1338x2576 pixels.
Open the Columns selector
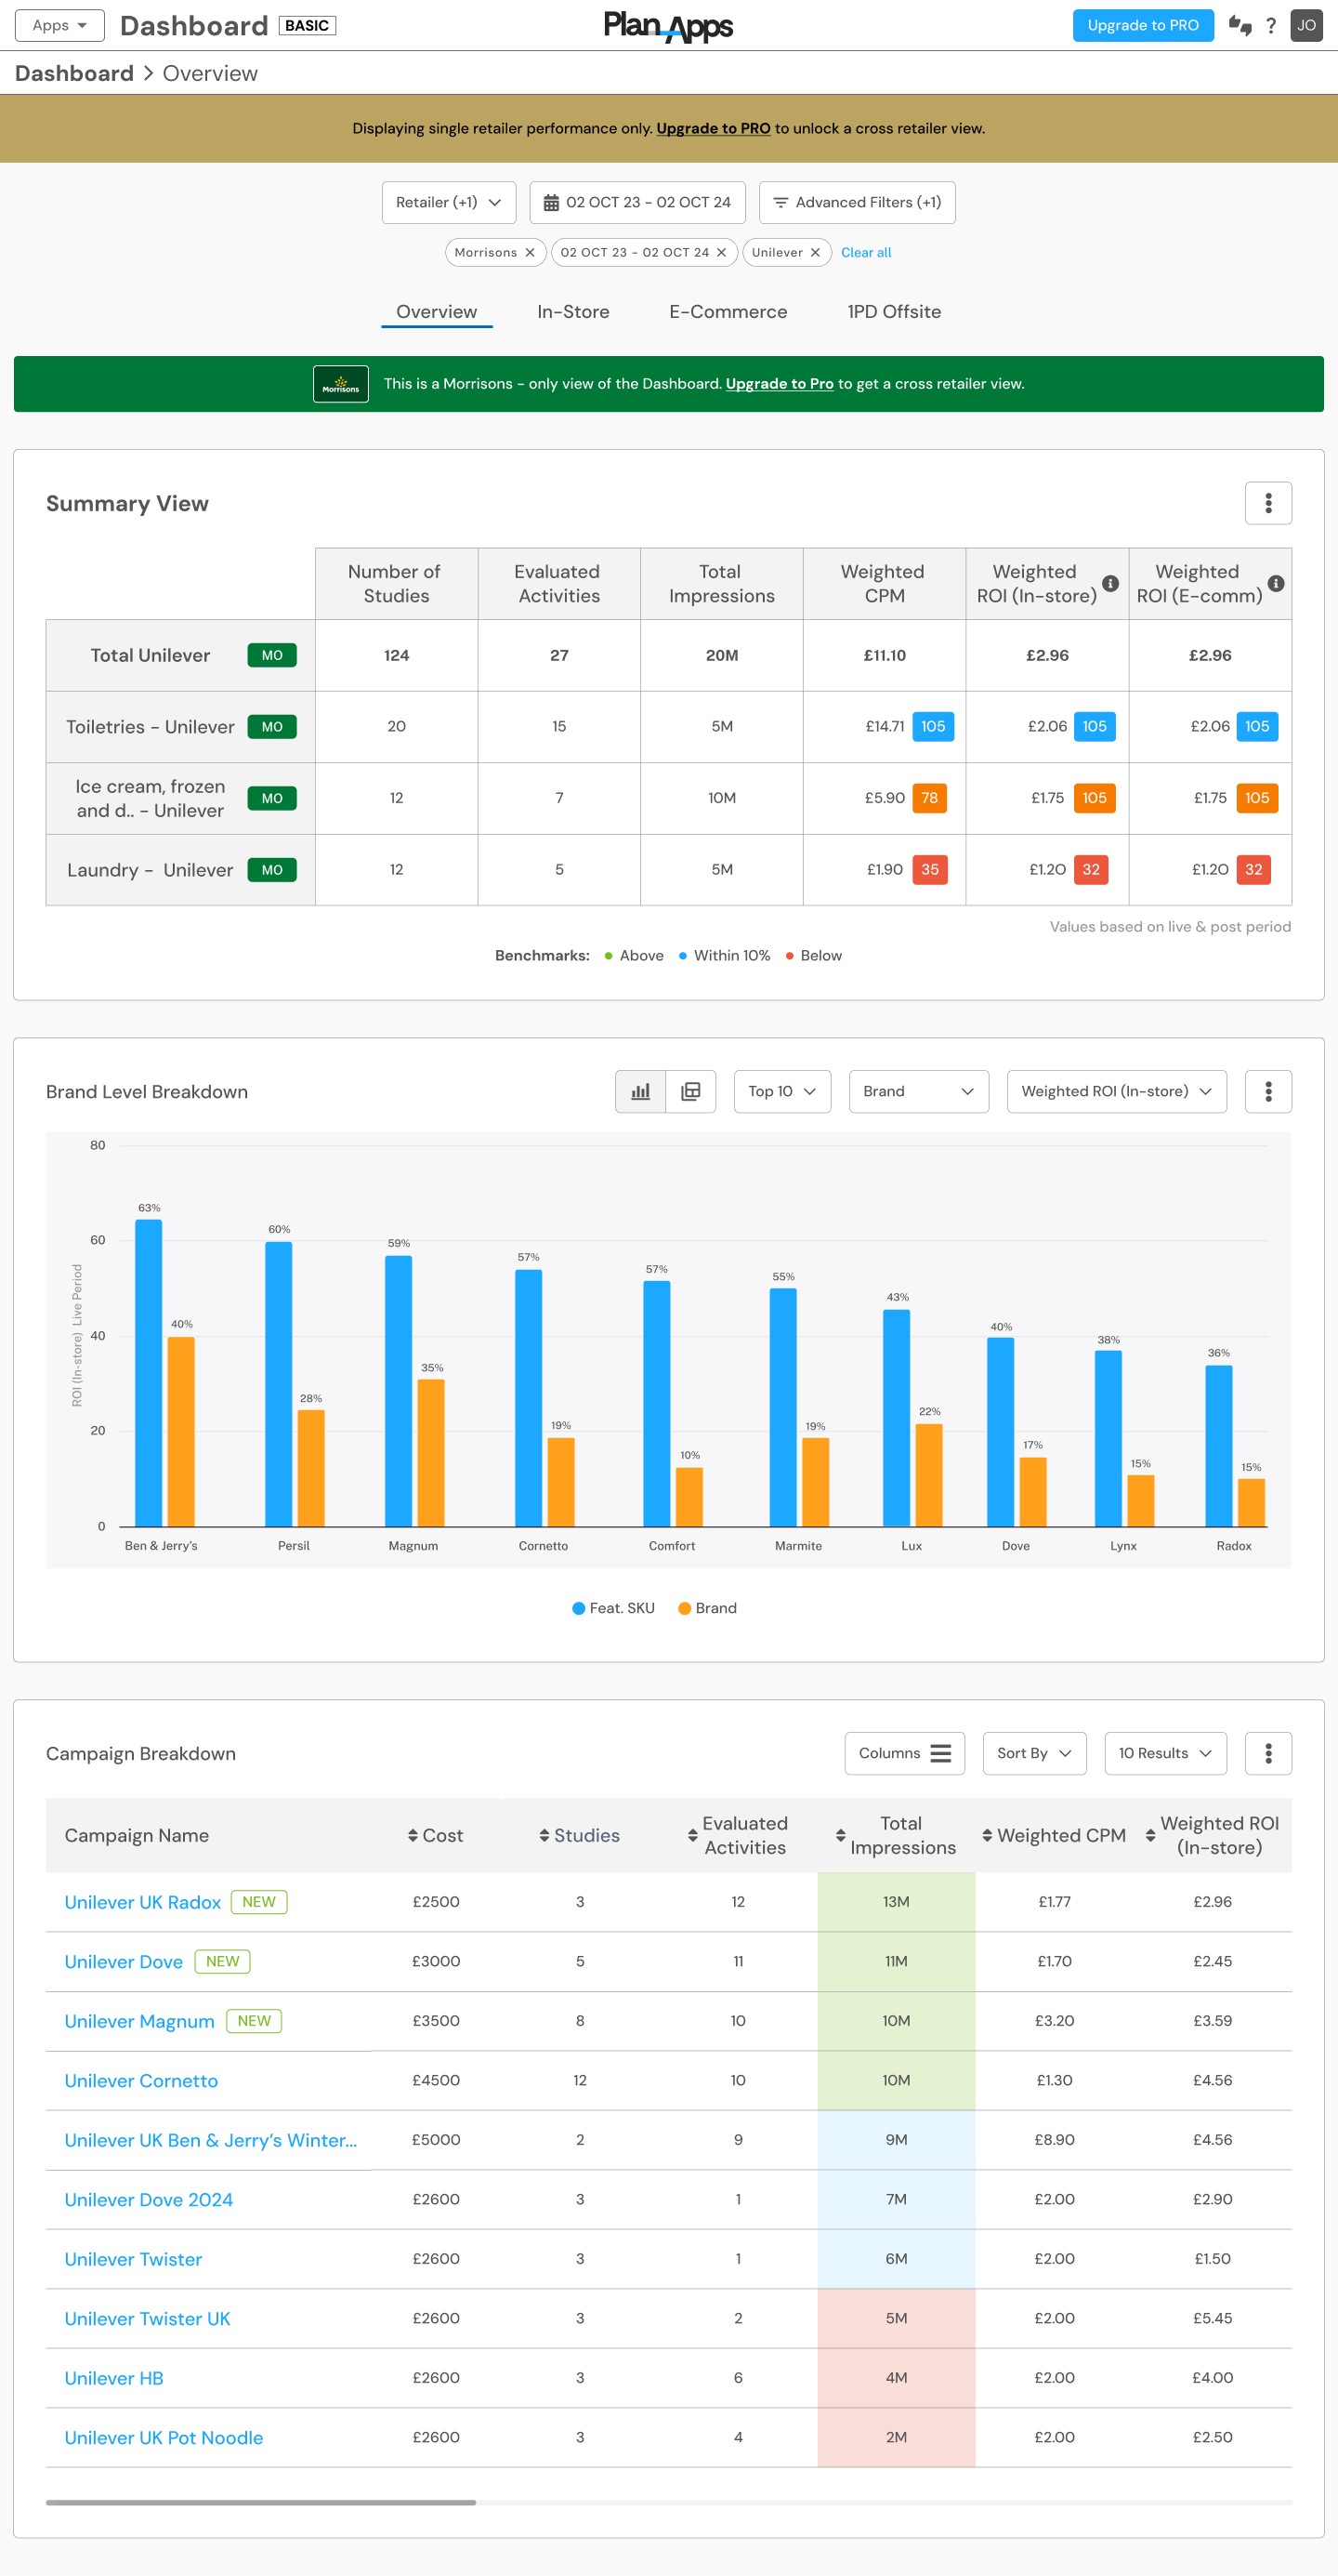pyautogui.click(x=904, y=1753)
